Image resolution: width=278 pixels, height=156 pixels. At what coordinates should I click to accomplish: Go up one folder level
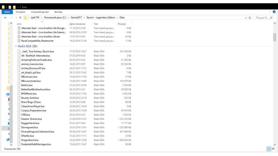20,18
